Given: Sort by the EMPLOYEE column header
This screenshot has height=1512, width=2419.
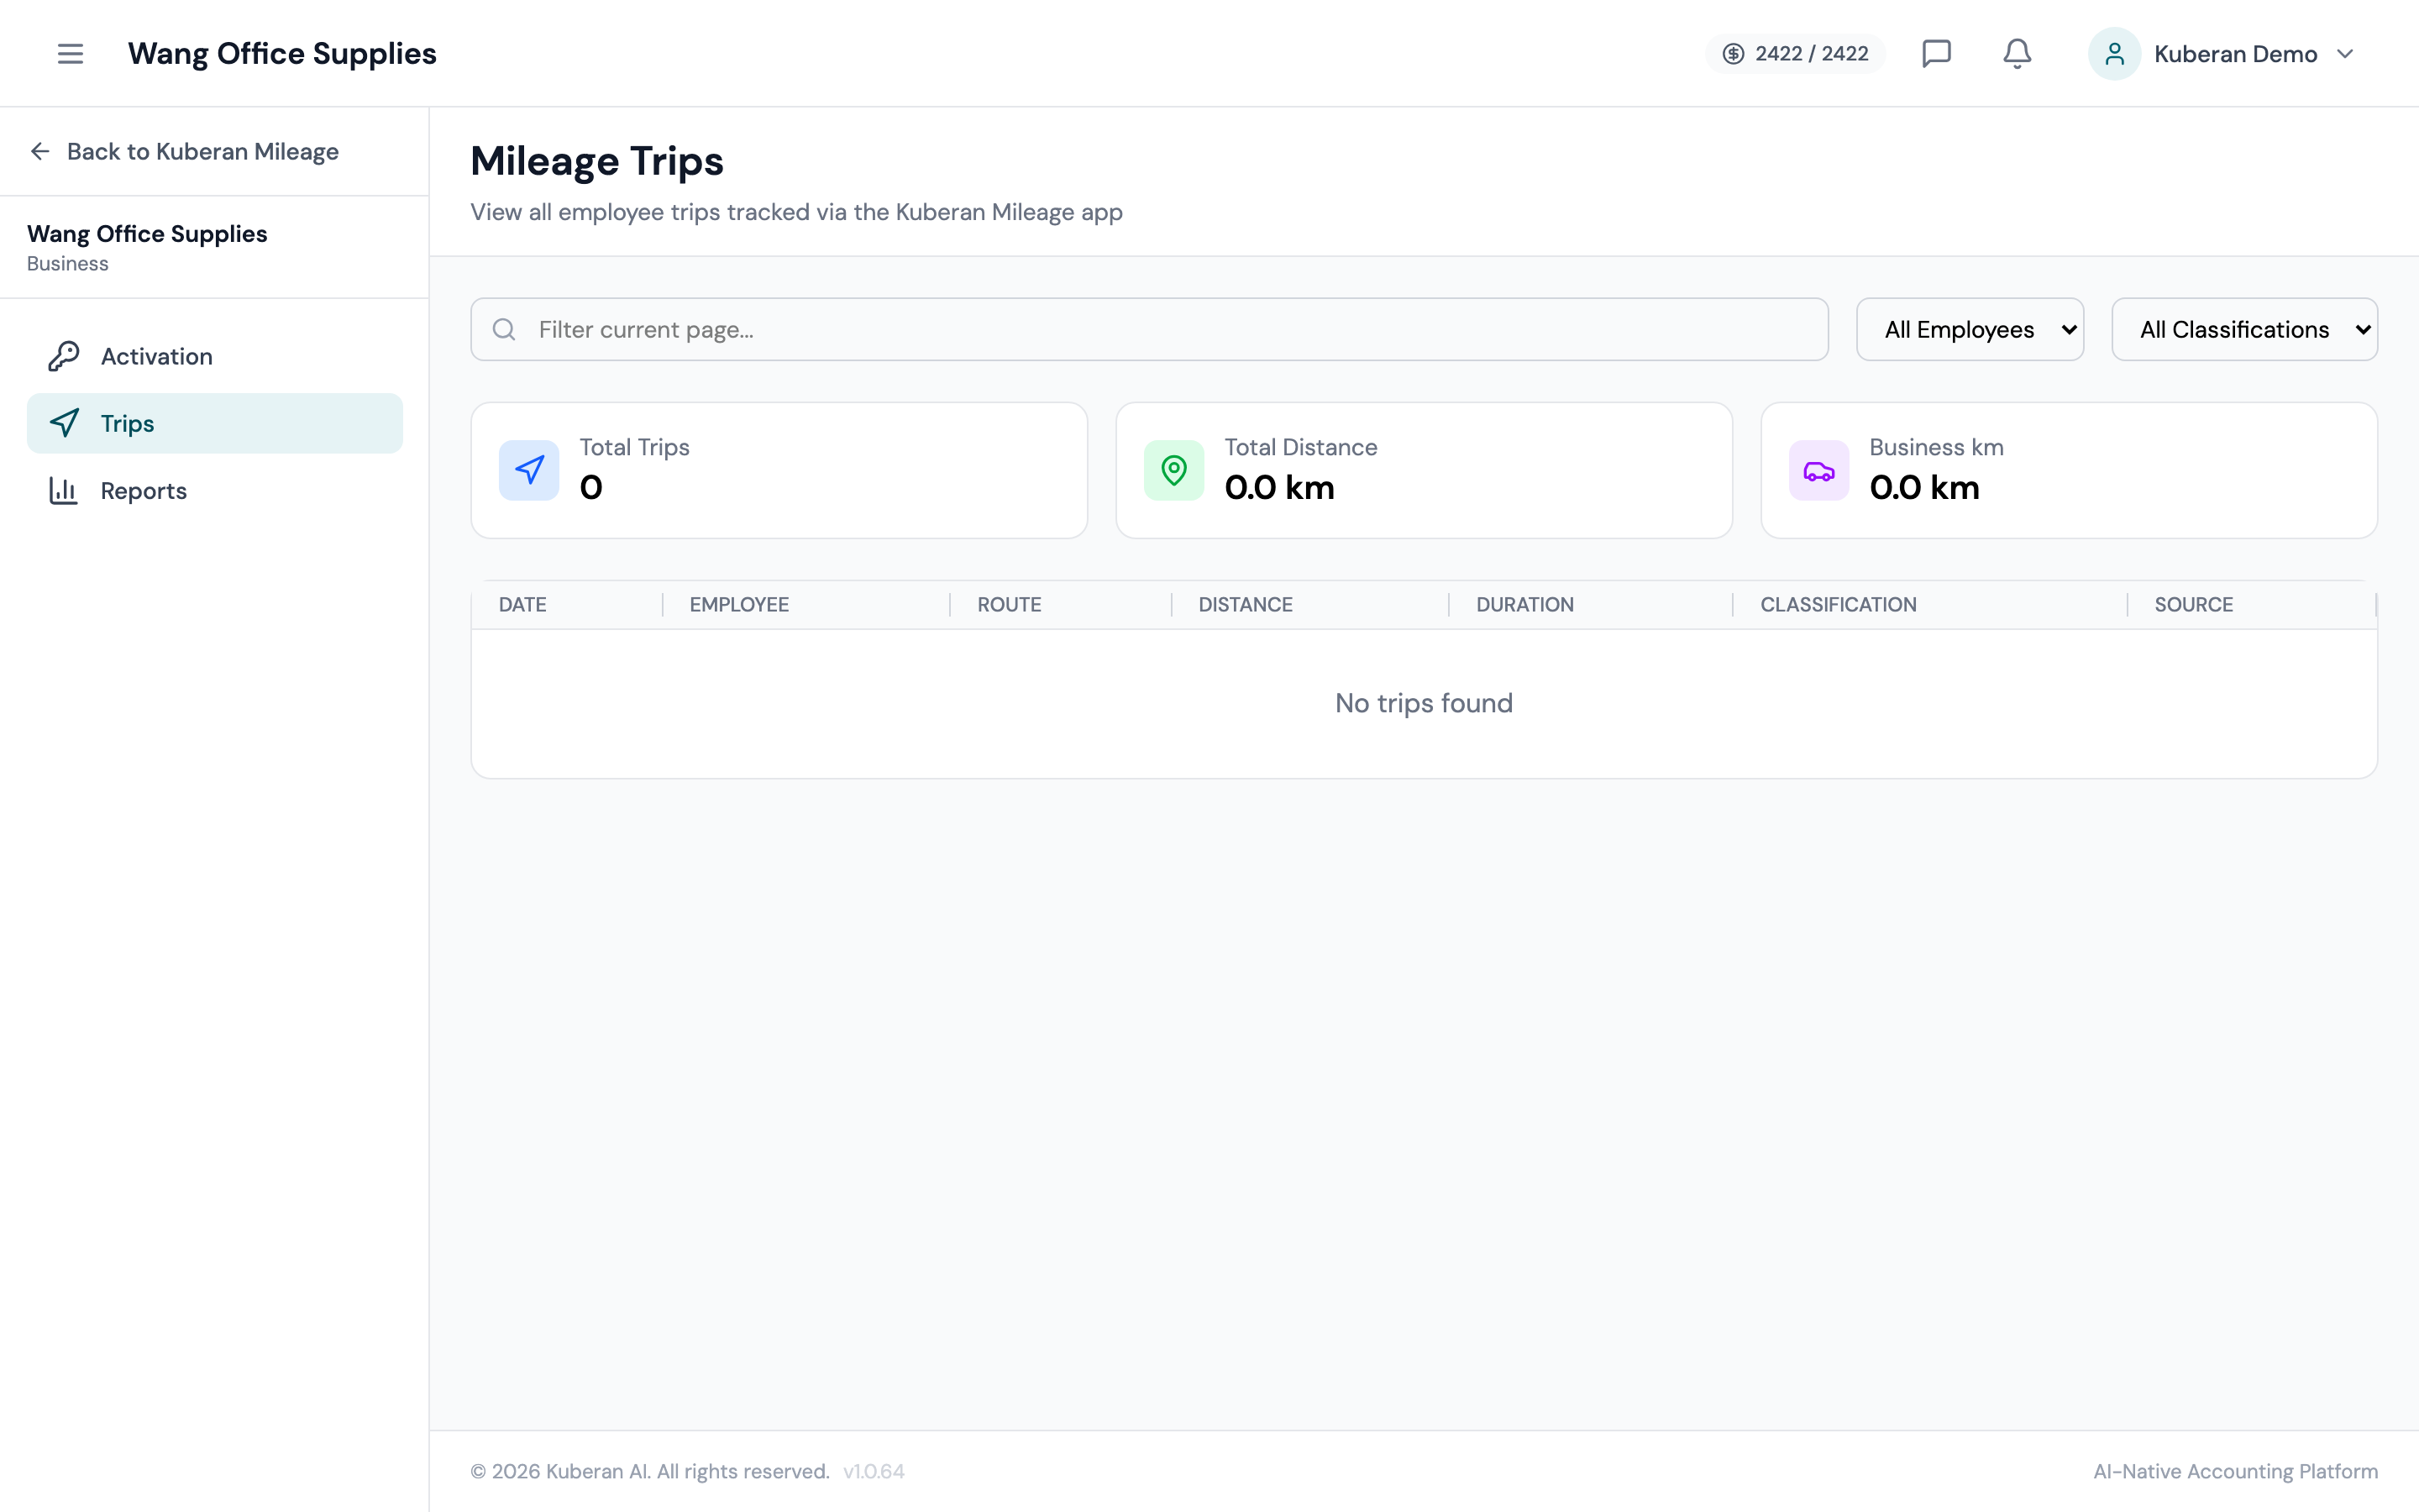Looking at the screenshot, I should click(738, 604).
